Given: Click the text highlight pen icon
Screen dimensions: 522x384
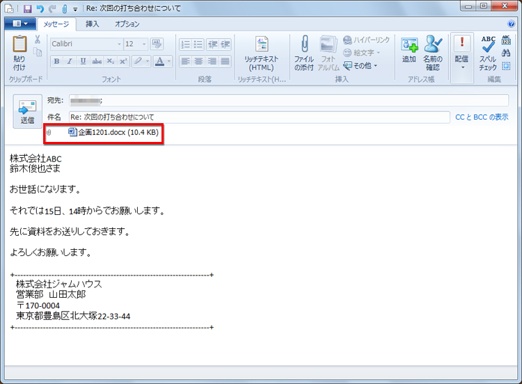Looking at the screenshot, I should [138, 61].
